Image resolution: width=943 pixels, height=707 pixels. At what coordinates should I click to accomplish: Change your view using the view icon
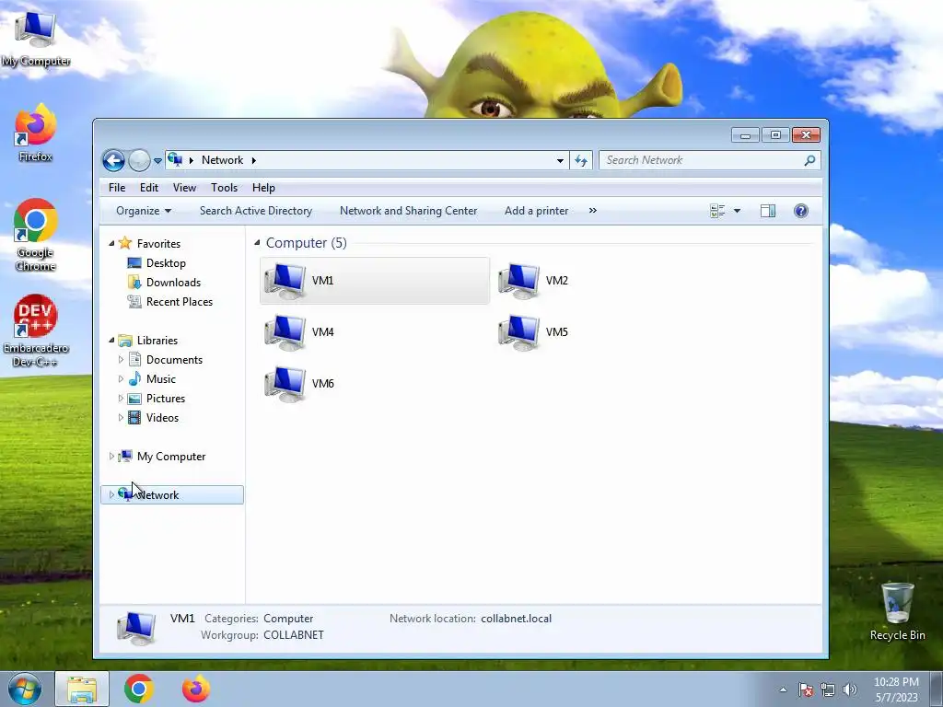716,211
